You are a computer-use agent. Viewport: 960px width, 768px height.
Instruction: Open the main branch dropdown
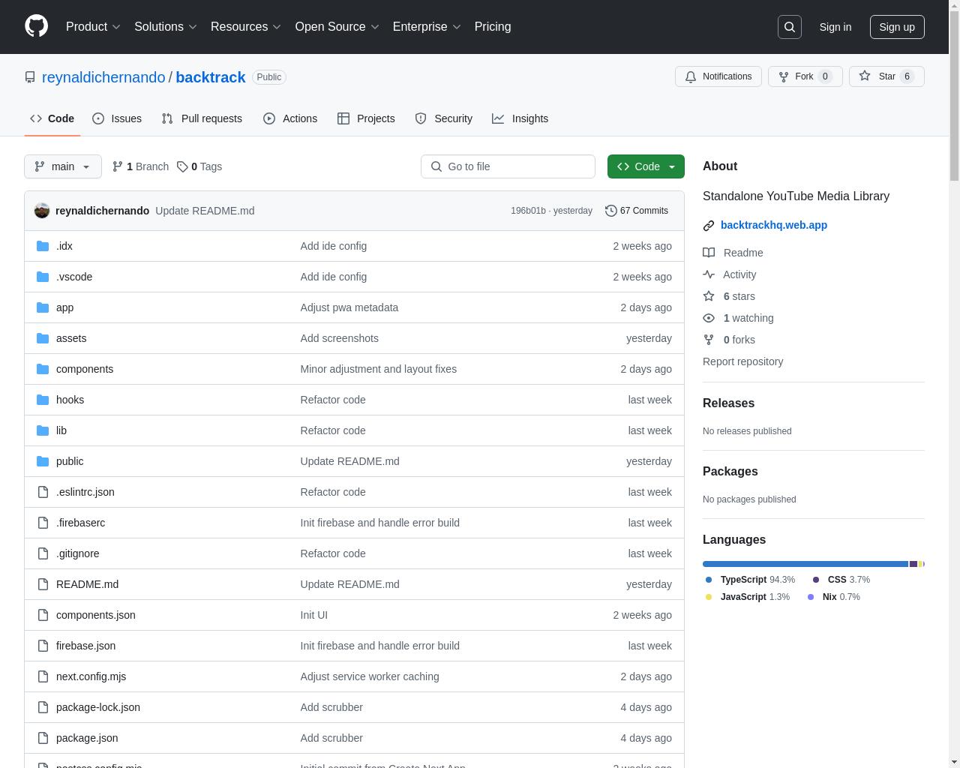[63, 166]
